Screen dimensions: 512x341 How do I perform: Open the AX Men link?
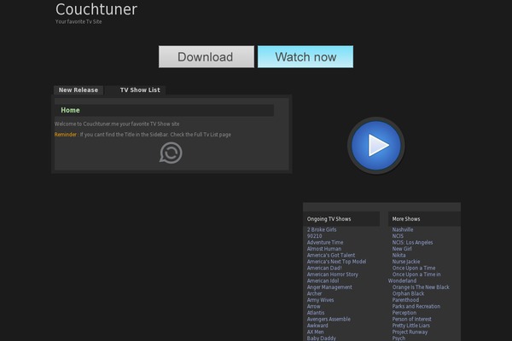coord(315,332)
